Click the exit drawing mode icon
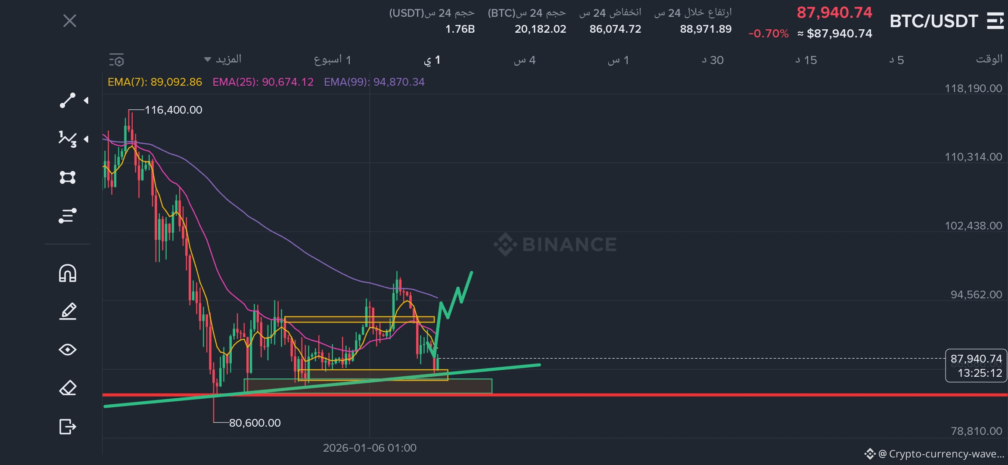The width and height of the screenshot is (1008, 465). (68, 427)
